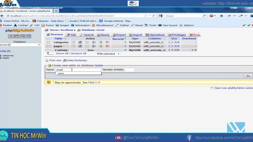Drop the pages table red X
The height and width of the screenshot is (142, 253).
(x=107, y=46)
